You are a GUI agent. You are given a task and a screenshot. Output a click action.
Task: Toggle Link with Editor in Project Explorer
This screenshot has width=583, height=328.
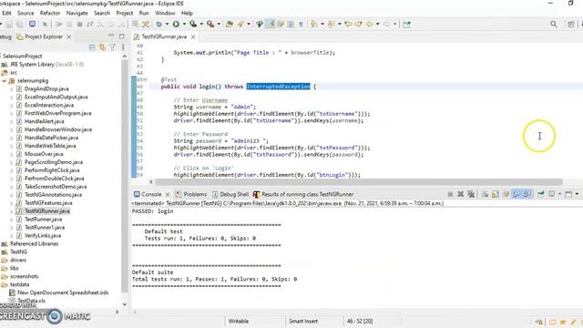(102, 47)
